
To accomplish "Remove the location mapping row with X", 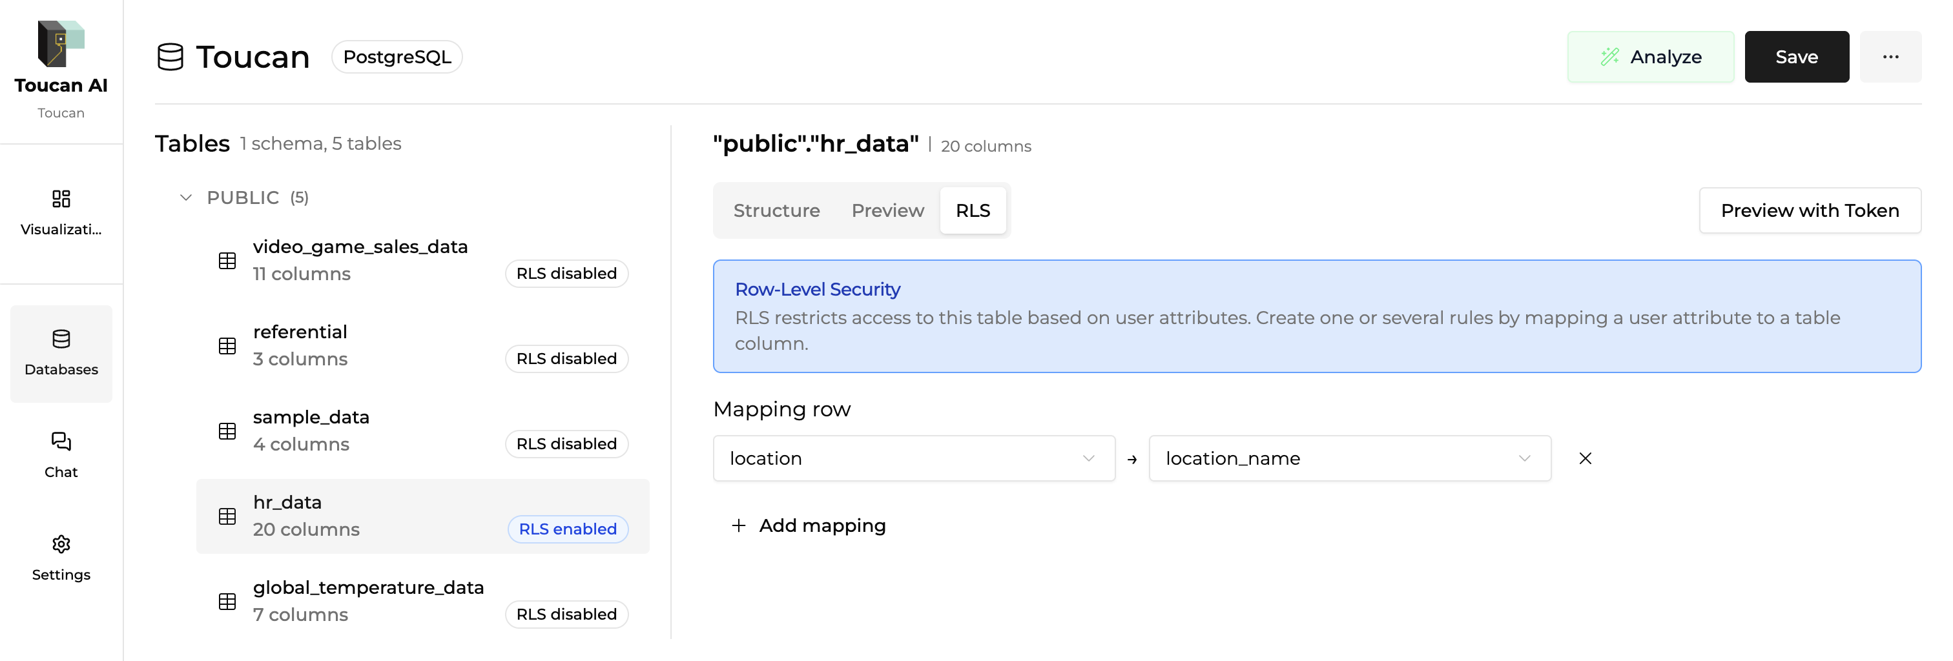I will pos(1584,458).
